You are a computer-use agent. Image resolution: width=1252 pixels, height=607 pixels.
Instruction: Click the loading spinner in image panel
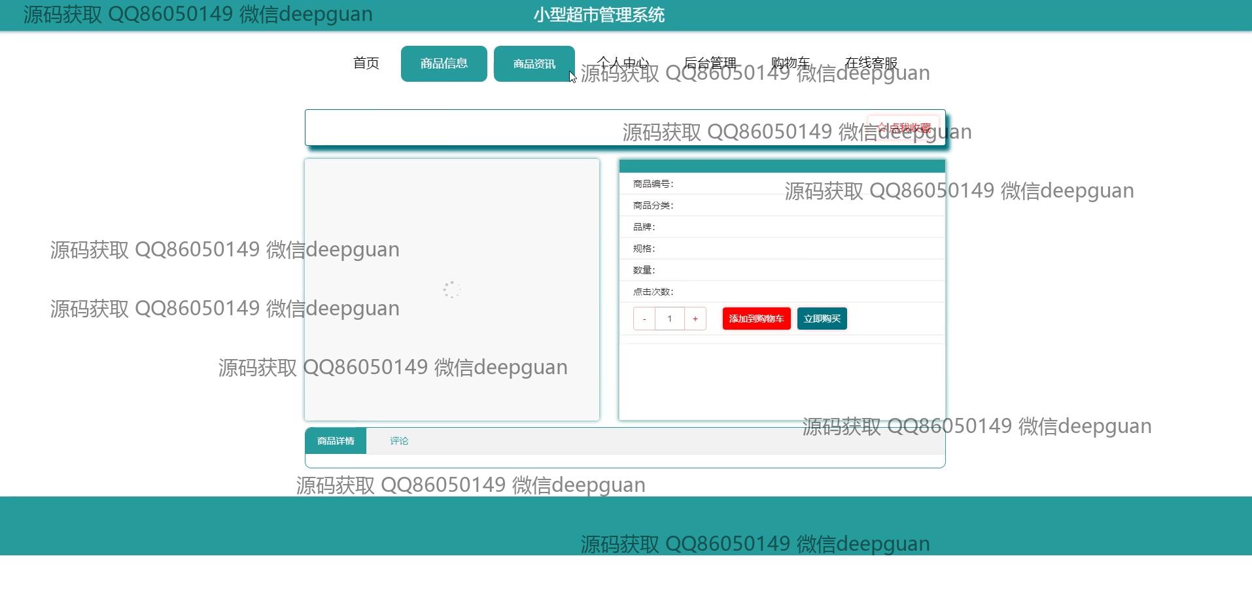click(451, 289)
